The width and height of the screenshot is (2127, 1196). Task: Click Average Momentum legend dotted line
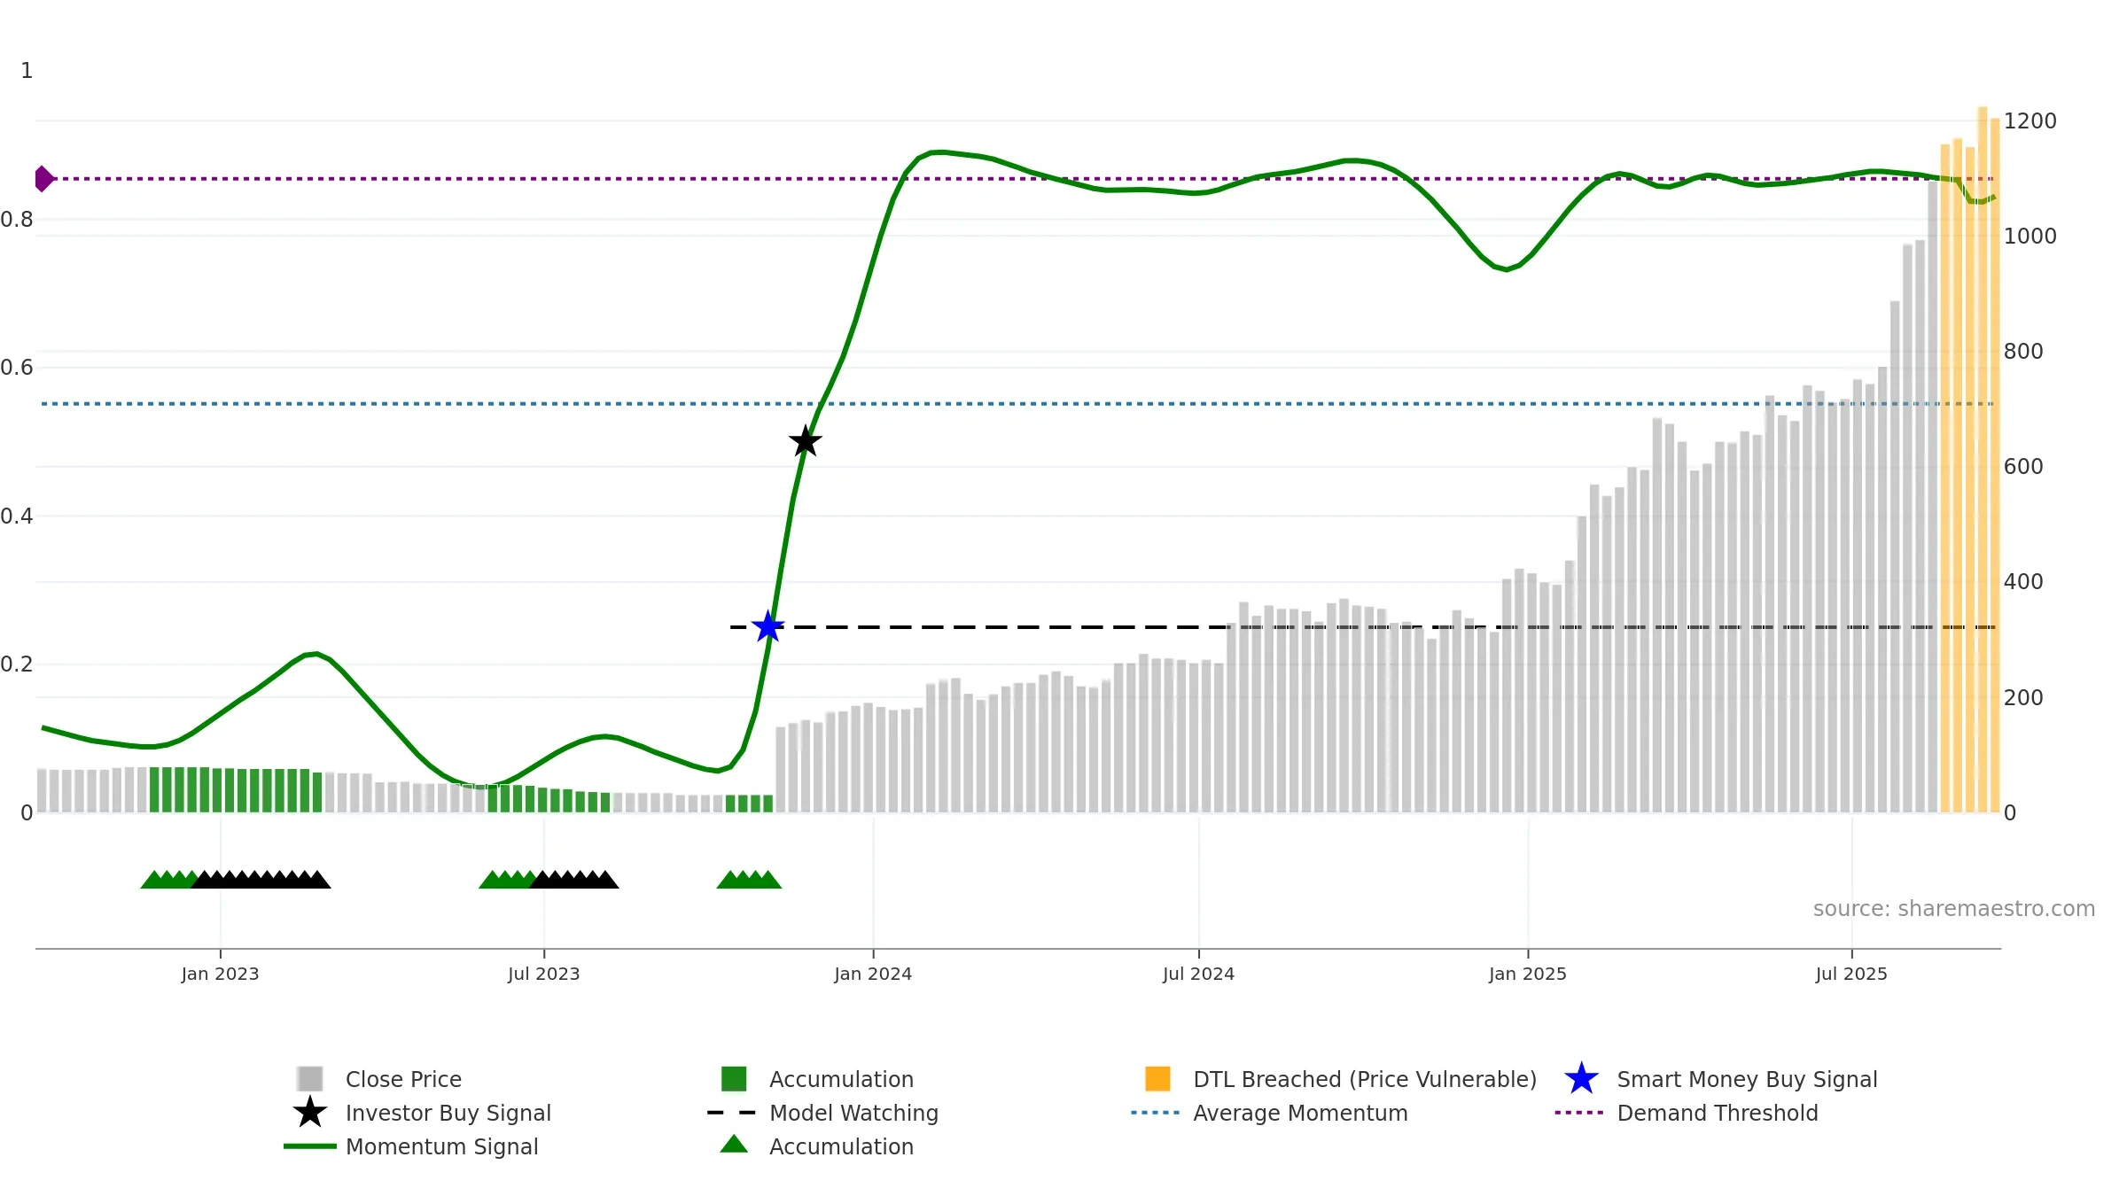click(x=1156, y=1113)
